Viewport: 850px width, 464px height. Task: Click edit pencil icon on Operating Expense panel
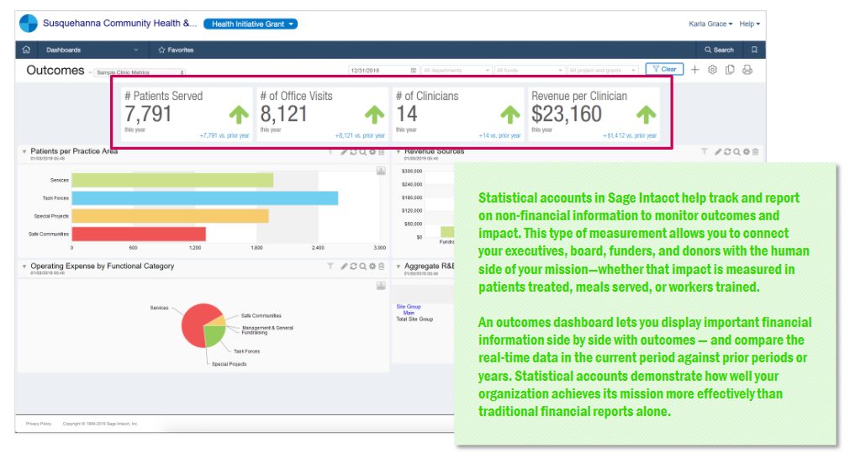pos(344,266)
